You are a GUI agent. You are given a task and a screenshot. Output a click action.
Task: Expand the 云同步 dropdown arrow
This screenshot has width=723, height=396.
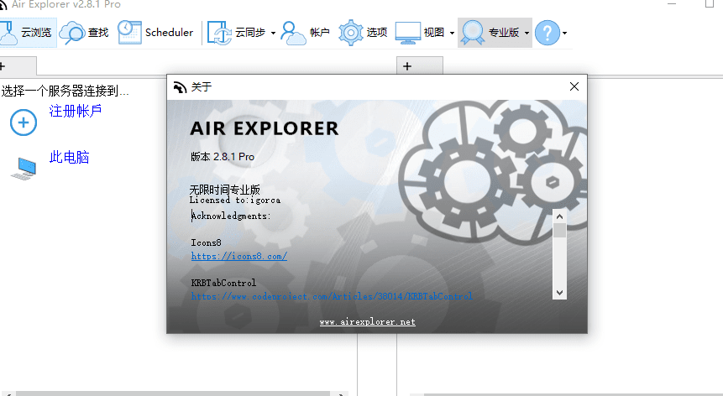coord(273,34)
